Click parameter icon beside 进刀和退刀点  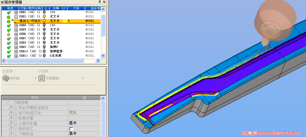[x=11, y=113]
